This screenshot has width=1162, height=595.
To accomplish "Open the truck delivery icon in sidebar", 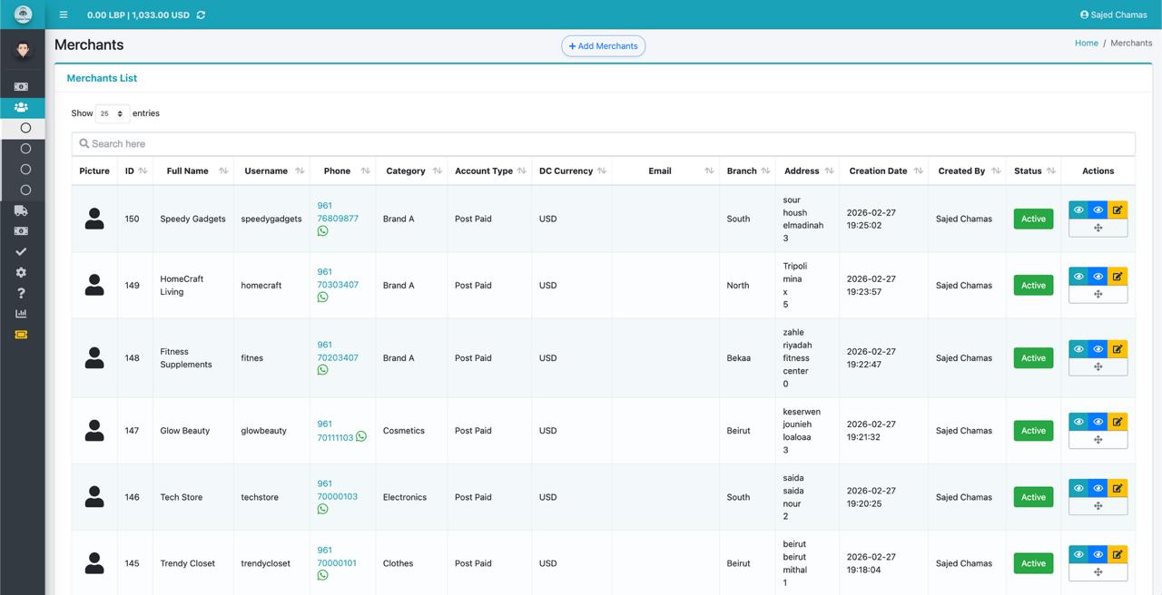I will (x=21, y=210).
